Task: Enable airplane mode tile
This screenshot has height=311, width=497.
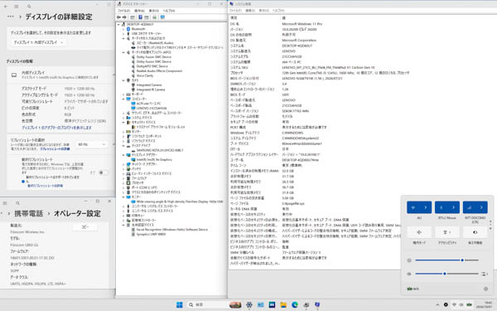Action: click(x=419, y=232)
